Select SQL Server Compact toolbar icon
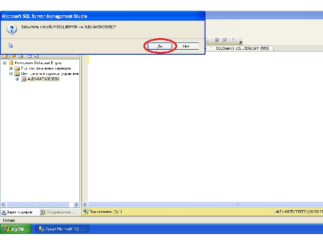323x242 pixels. (x=29, y=56)
